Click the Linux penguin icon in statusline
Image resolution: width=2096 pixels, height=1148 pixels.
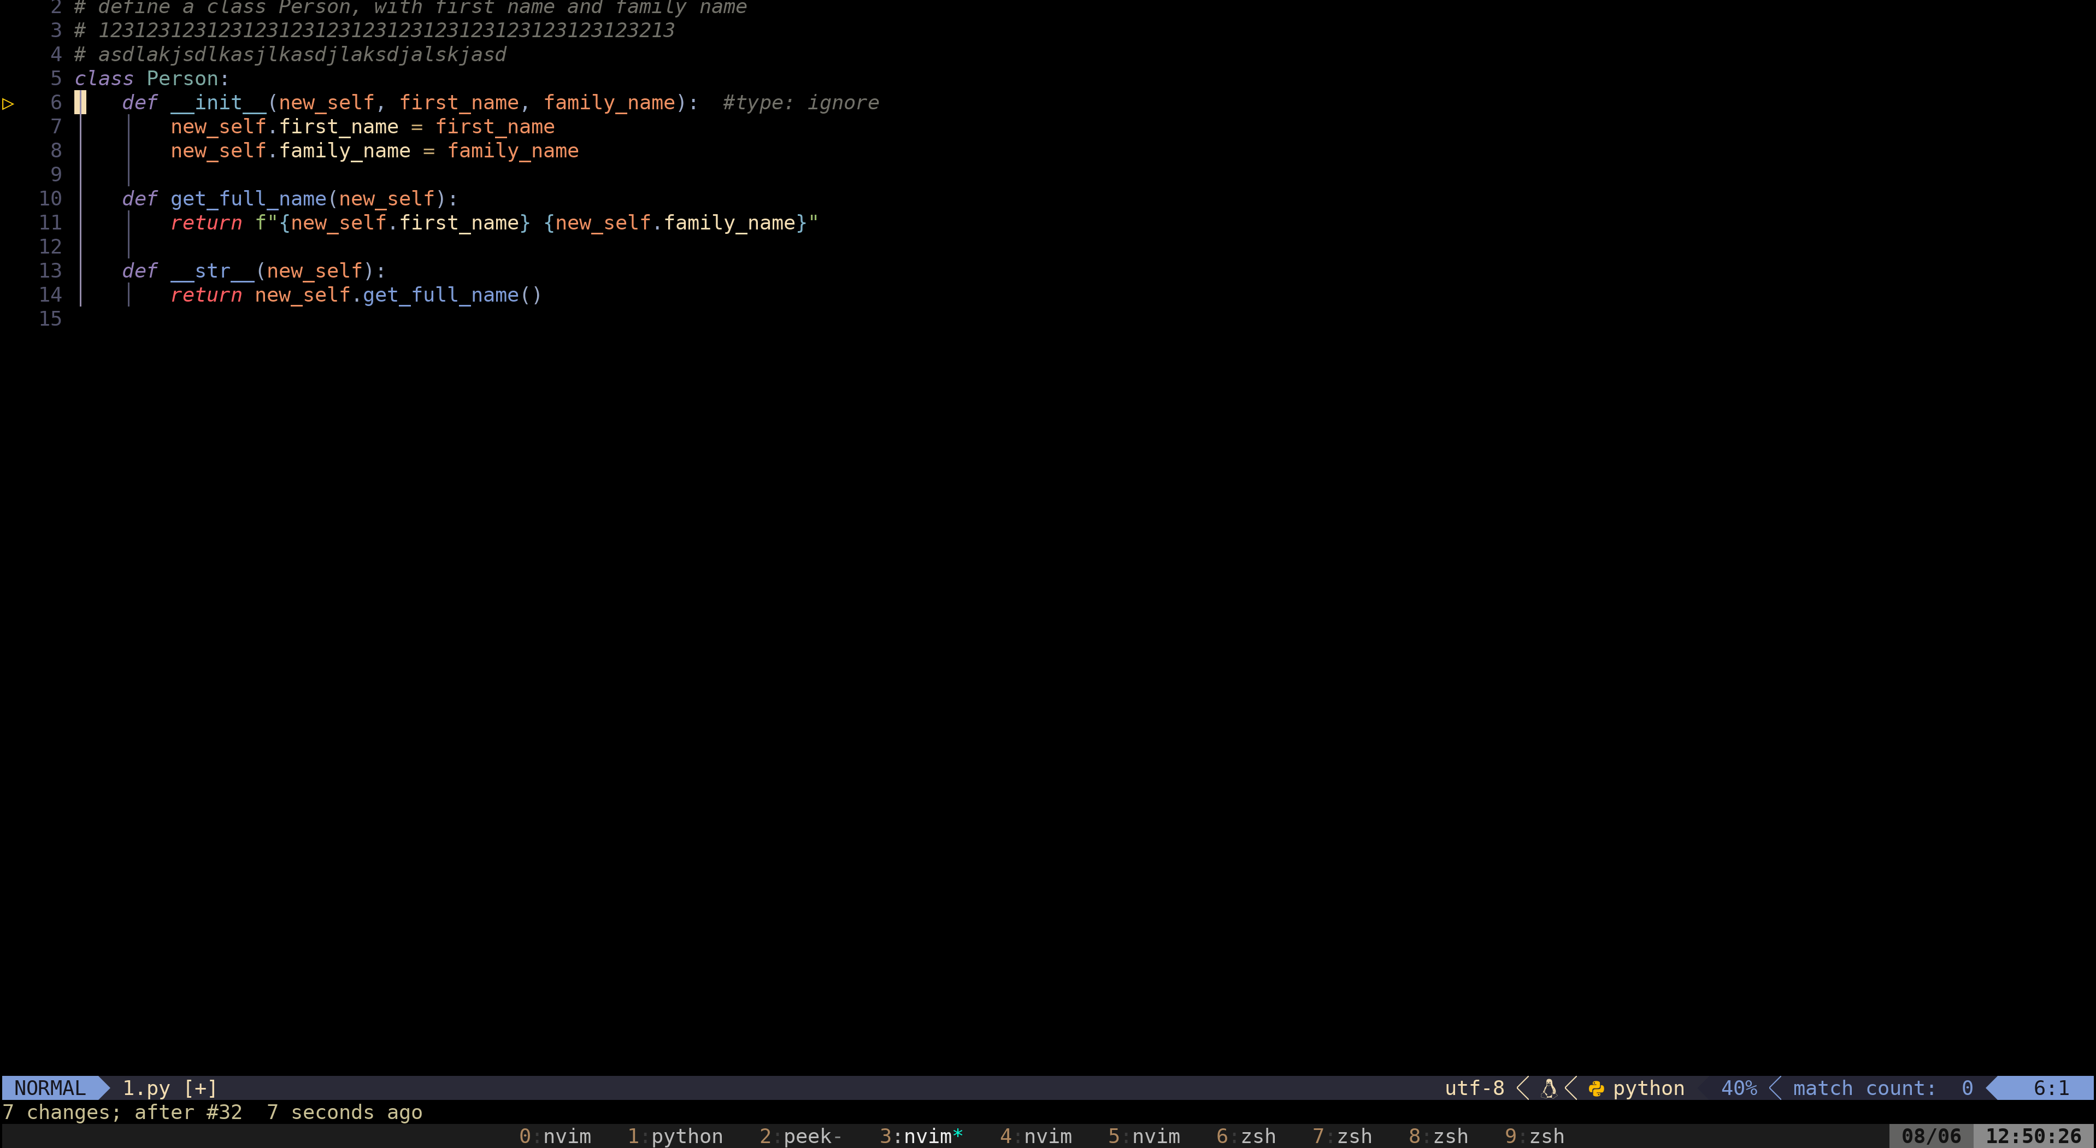1549,1088
